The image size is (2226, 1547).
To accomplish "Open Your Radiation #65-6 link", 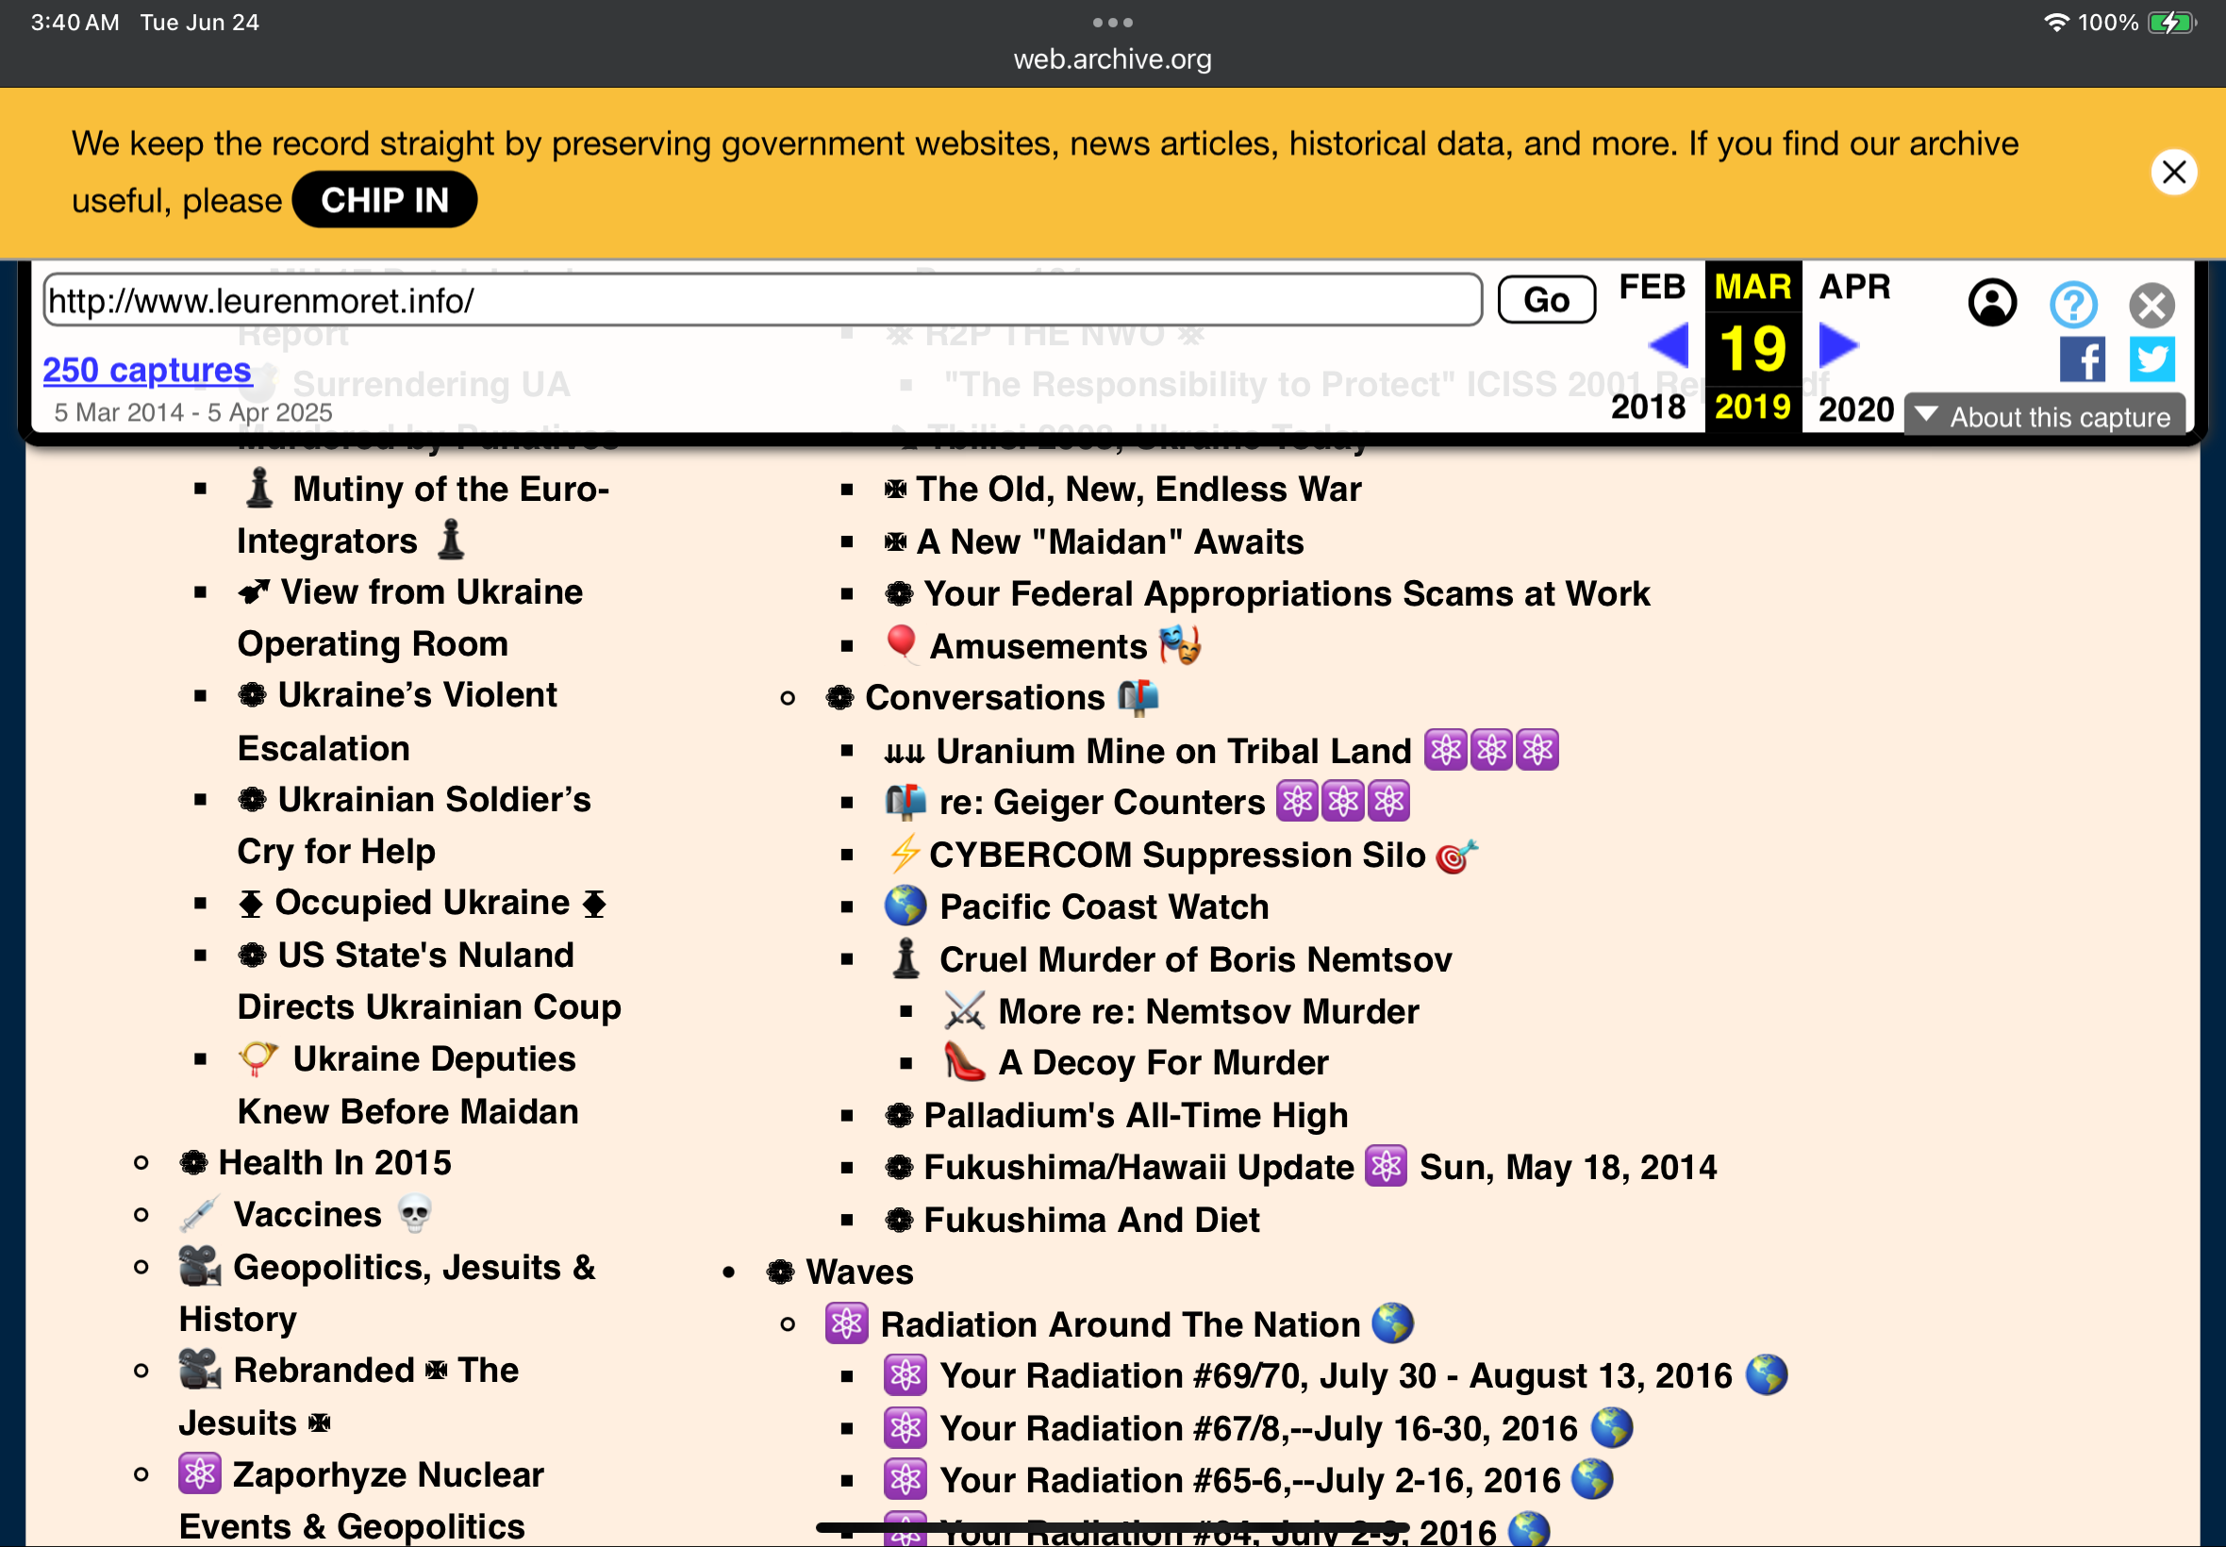I will [1248, 1480].
